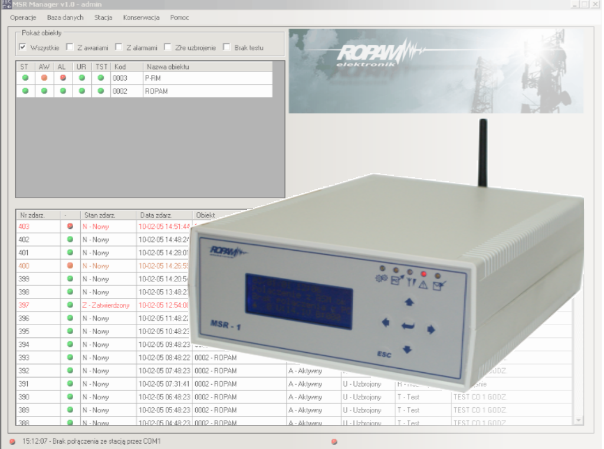The image size is (604, 449).
Task: Select Z - Zatwierdzony status of event 397
Action: [106, 305]
